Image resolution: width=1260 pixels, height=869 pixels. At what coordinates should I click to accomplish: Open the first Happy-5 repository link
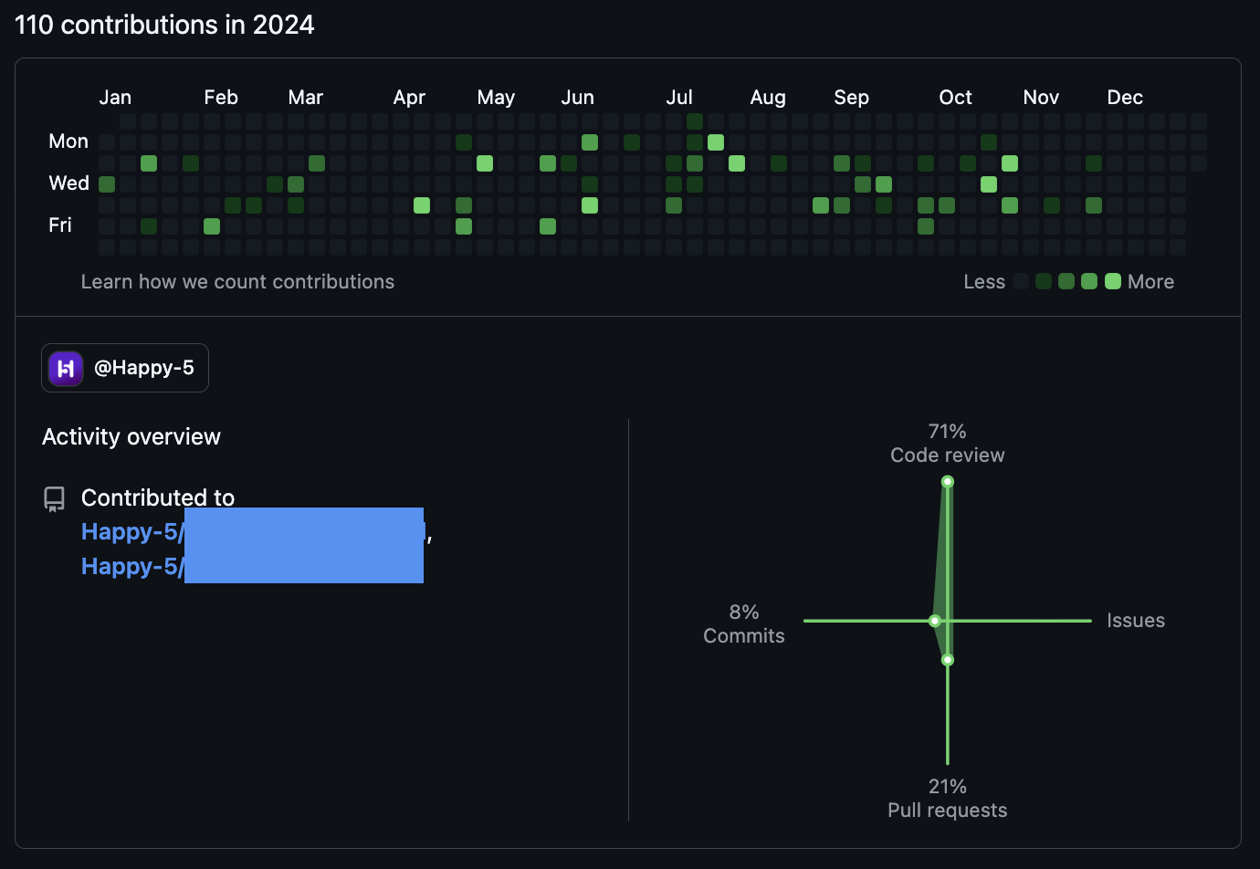[253, 531]
